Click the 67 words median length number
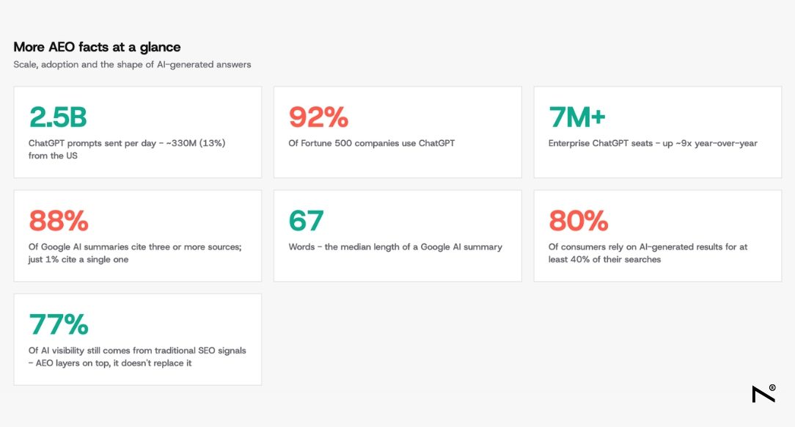Viewport: 795px width, 427px height. [307, 221]
